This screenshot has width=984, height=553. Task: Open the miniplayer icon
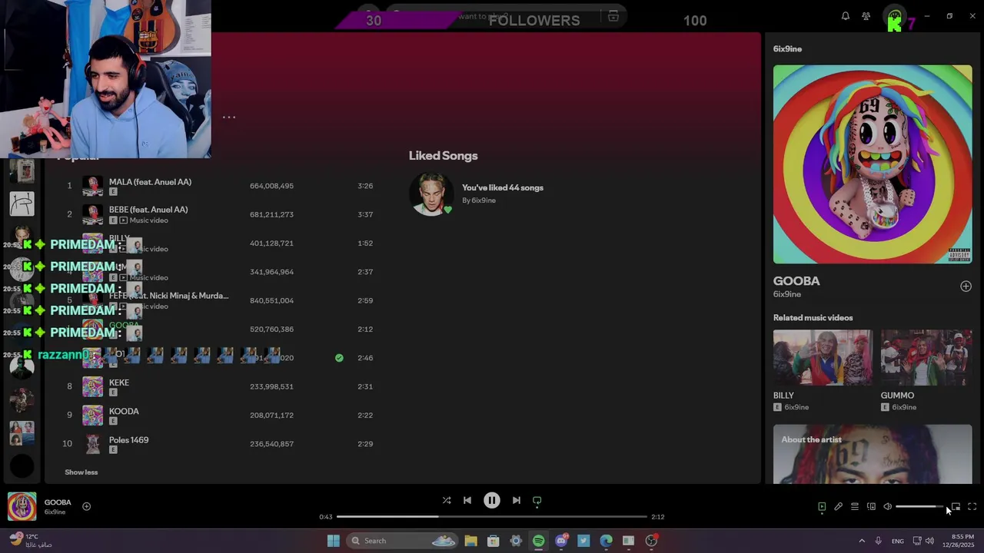[956, 507]
